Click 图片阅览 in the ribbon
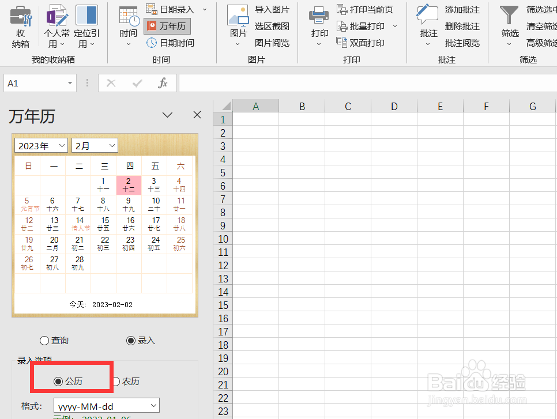557x419 pixels. point(272,43)
